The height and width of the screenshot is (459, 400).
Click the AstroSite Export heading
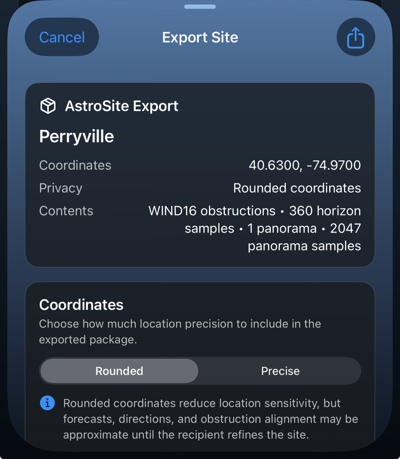click(x=122, y=106)
